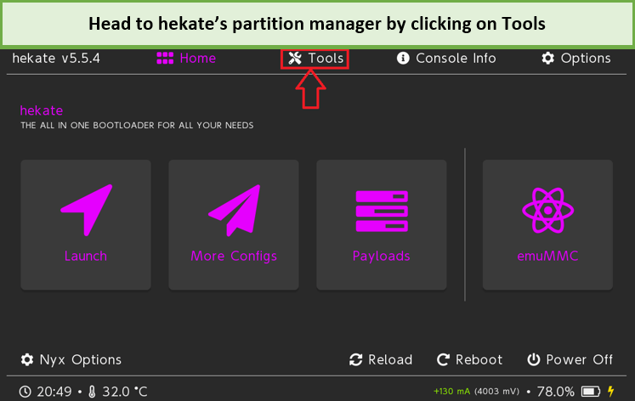This screenshot has width=635, height=401.
Task: Click the Power Off icon
Action: 533,359
